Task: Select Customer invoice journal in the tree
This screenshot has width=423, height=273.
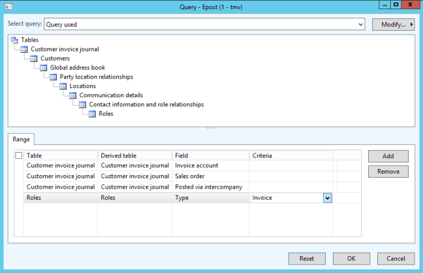Action: click(65, 49)
